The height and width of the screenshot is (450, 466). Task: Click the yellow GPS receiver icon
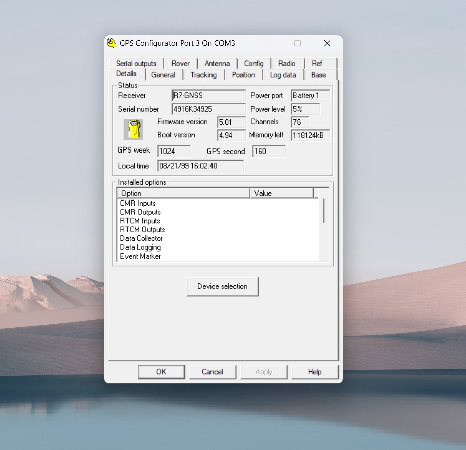(x=134, y=129)
